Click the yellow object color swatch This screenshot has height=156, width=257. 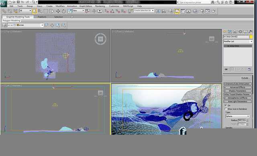tap(251, 36)
